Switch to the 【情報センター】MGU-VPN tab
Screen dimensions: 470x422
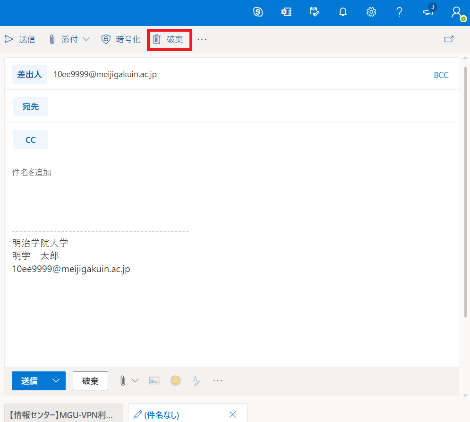click(x=64, y=415)
